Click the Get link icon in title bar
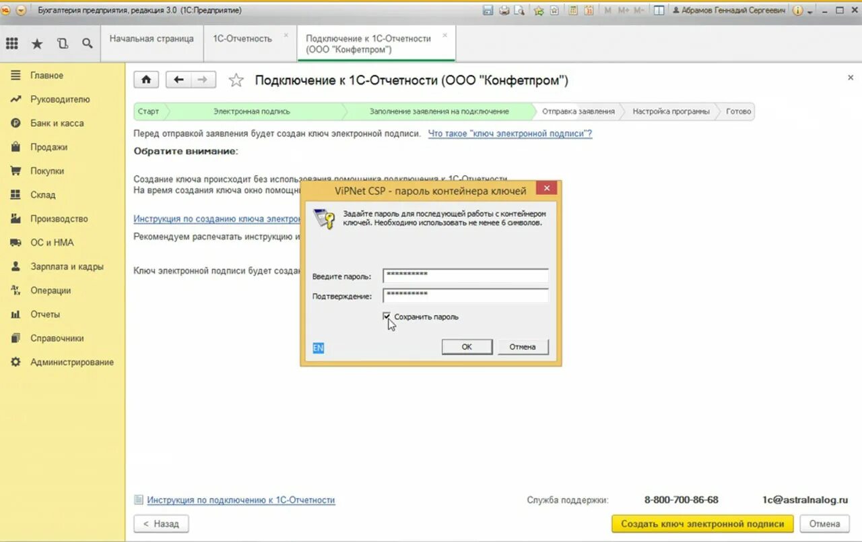 click(x=554, y=10)
